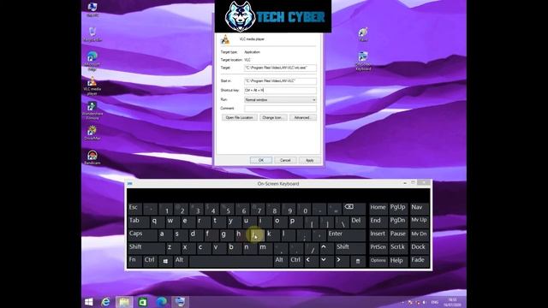
Task: Select the Bandicam desktop shortcut
Action: [92, 157]
